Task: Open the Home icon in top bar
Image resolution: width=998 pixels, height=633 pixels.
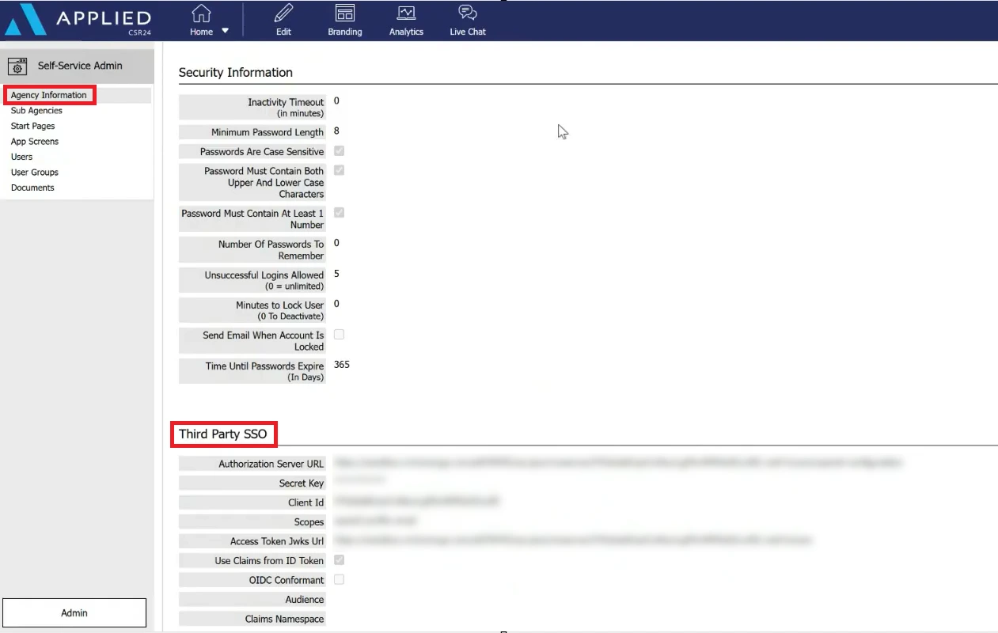Action: pos(202,13)
